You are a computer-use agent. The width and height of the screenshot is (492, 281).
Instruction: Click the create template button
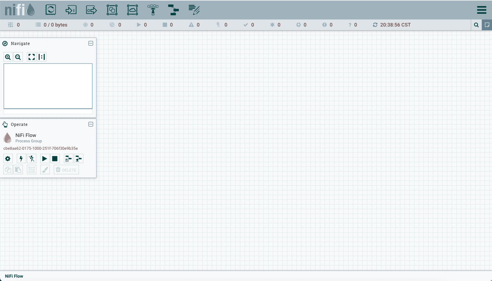coord(68,158)
